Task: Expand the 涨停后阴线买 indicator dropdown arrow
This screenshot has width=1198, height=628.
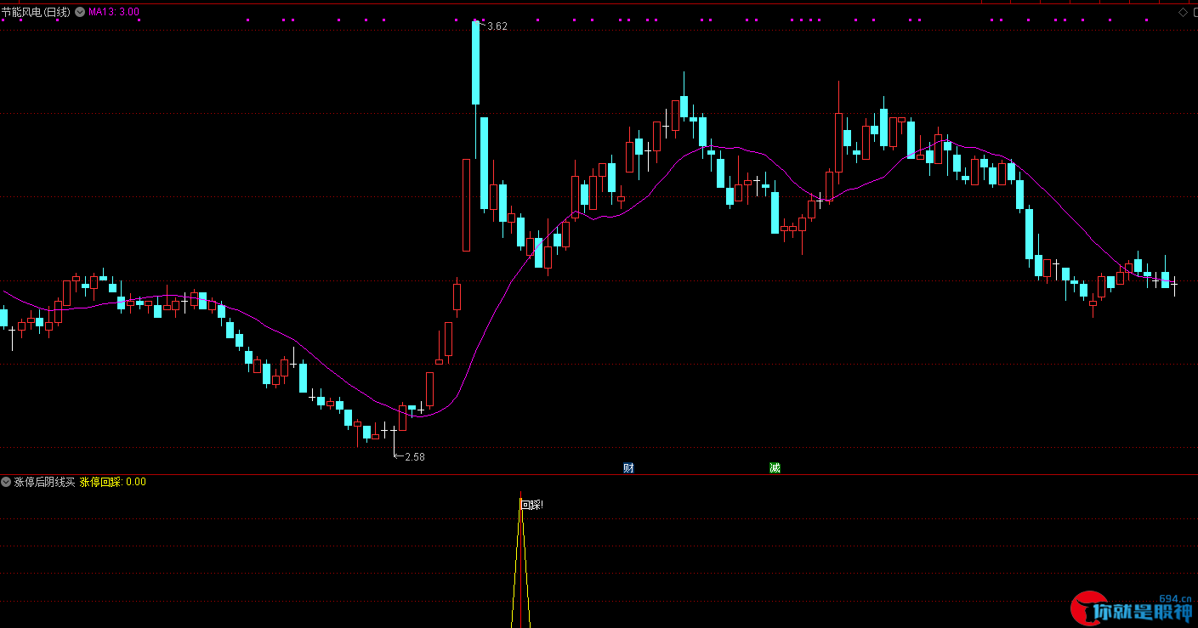Action: (x=6, y=482)
